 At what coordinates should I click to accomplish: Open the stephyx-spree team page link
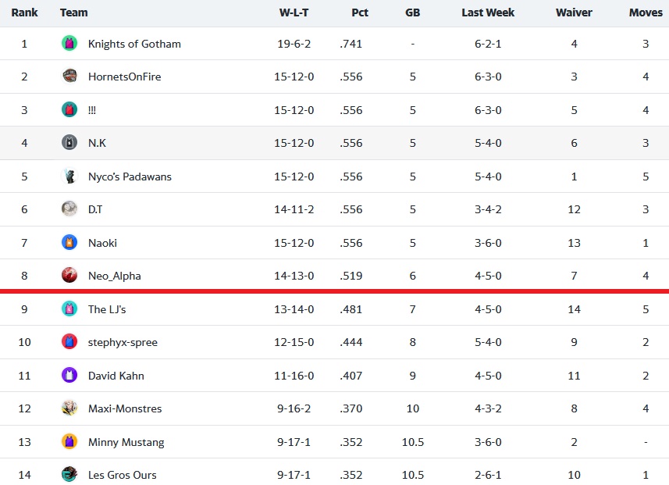pos(123,342)
